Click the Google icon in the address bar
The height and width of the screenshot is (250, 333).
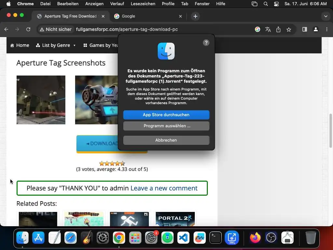pyautogui.click(x=258, y=29)
